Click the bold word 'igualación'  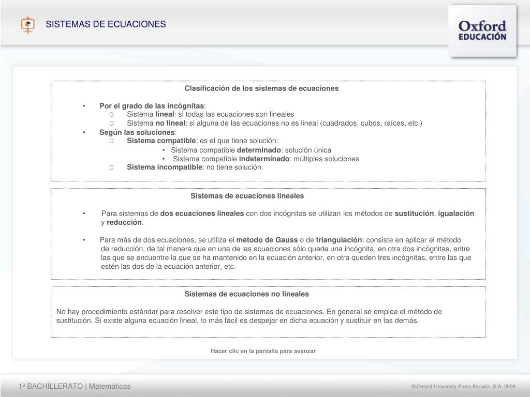click(456, 213)
